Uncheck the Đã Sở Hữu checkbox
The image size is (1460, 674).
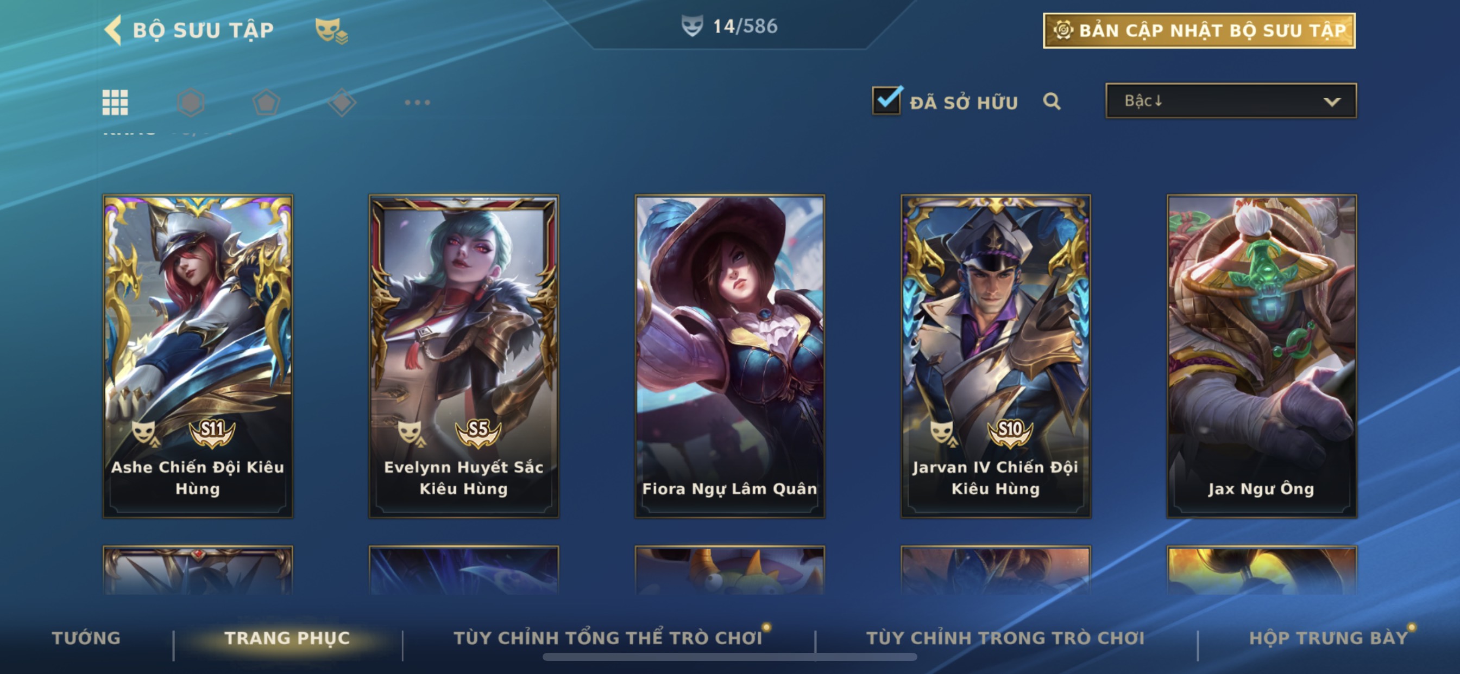[x=887, y=101]
